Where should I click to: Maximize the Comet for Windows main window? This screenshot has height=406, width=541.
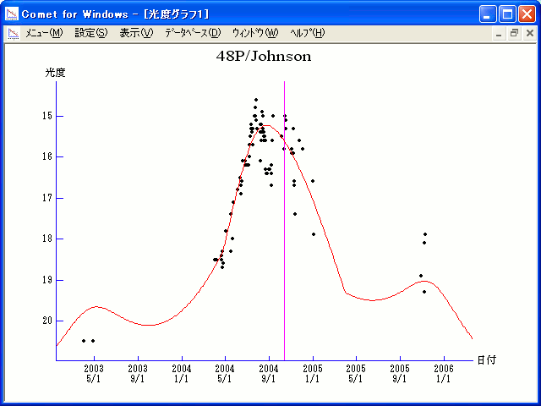click(x=507, y=14)
